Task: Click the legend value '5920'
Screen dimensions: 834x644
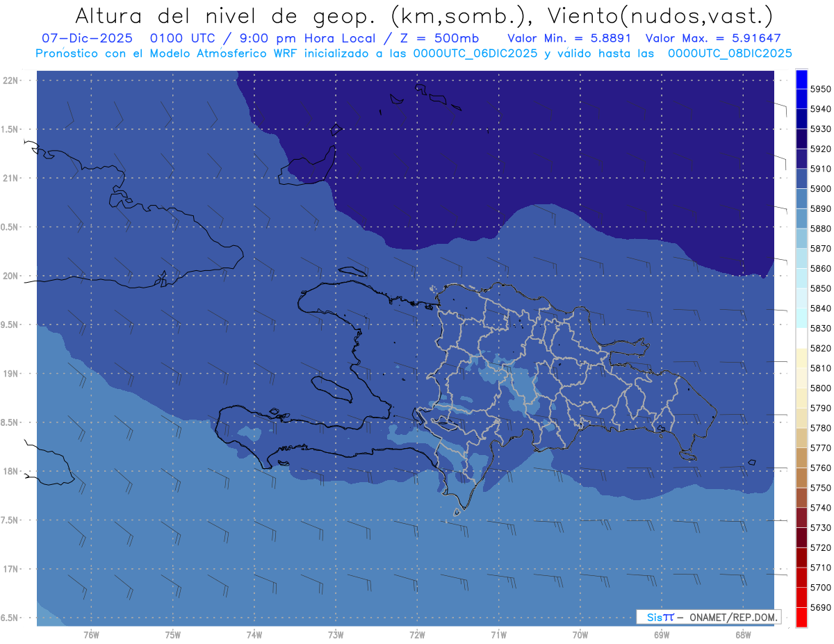Action: [x=820, y=149]
